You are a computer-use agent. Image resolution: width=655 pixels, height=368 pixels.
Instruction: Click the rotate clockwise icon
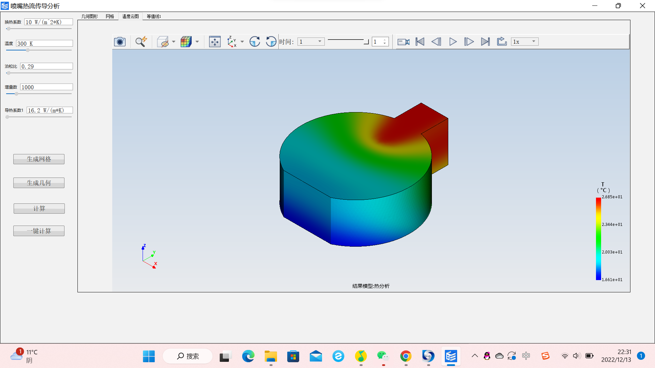(x=255, y=42)
